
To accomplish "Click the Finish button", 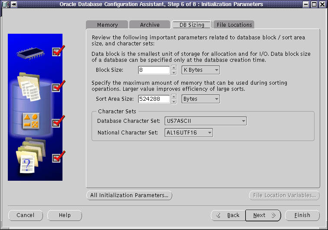I will tap(302, 215).
